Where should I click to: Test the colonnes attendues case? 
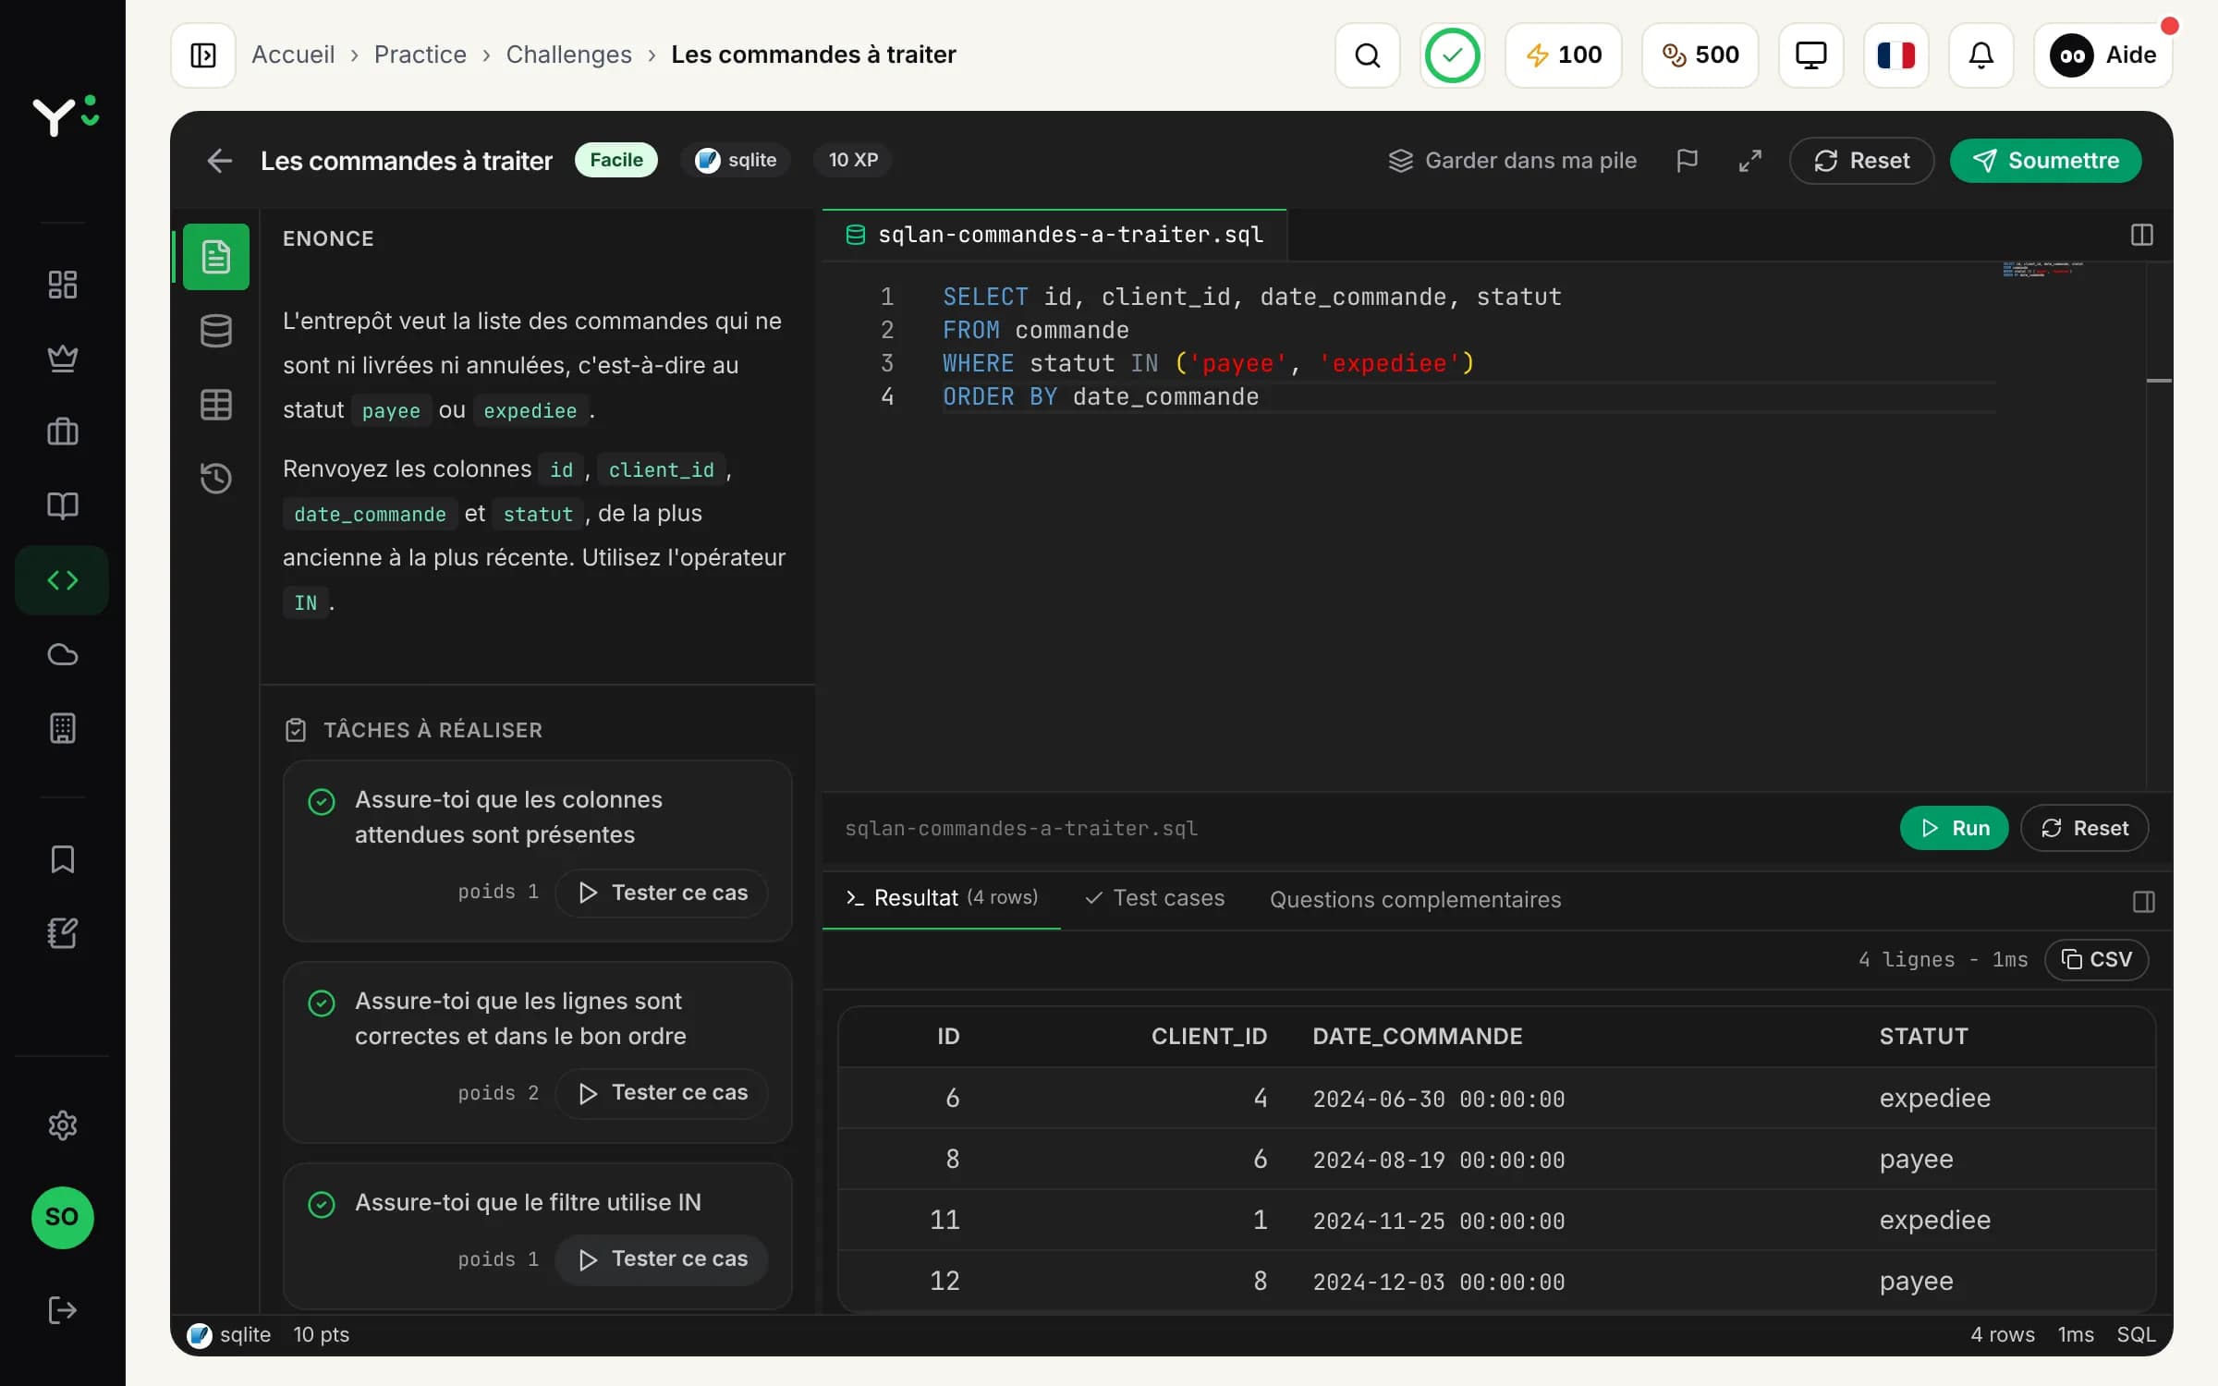click(662, 893)
